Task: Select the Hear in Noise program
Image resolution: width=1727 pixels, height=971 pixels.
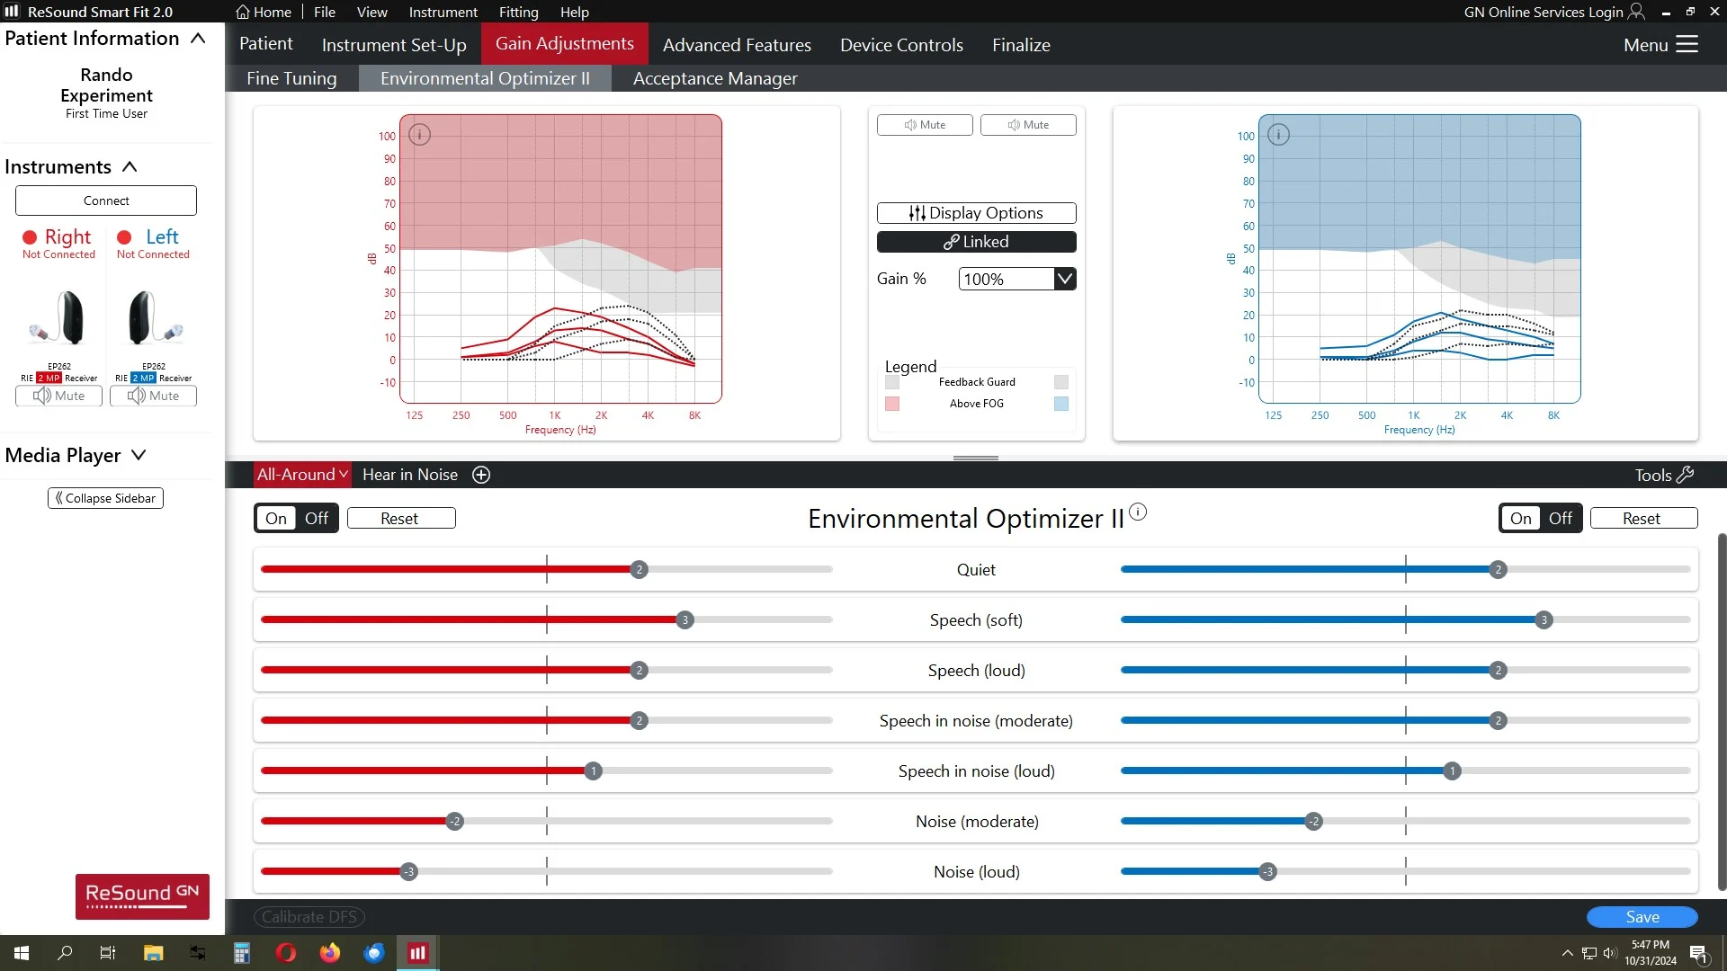Action: [x=410, y=475]
